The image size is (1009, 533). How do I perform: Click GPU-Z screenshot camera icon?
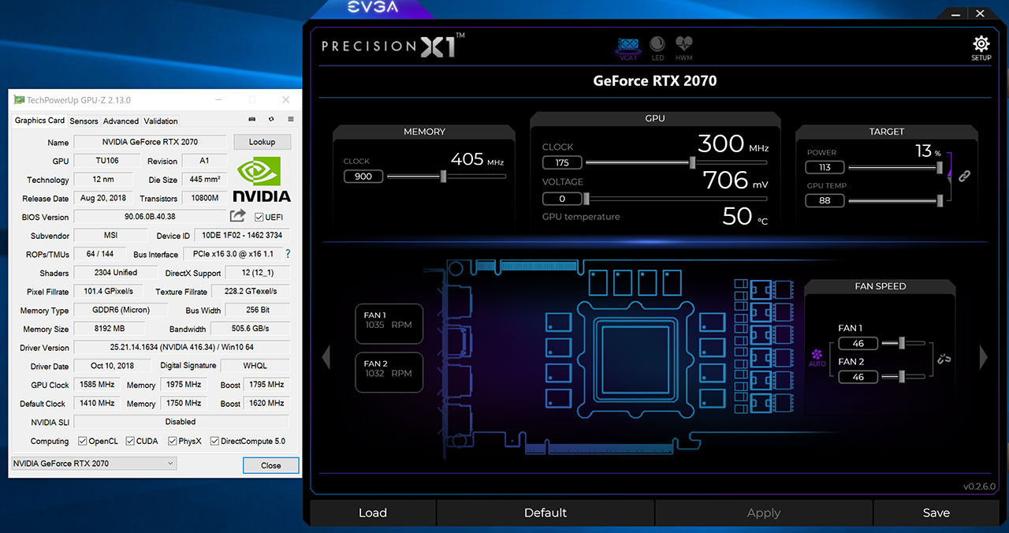point(252,120)
